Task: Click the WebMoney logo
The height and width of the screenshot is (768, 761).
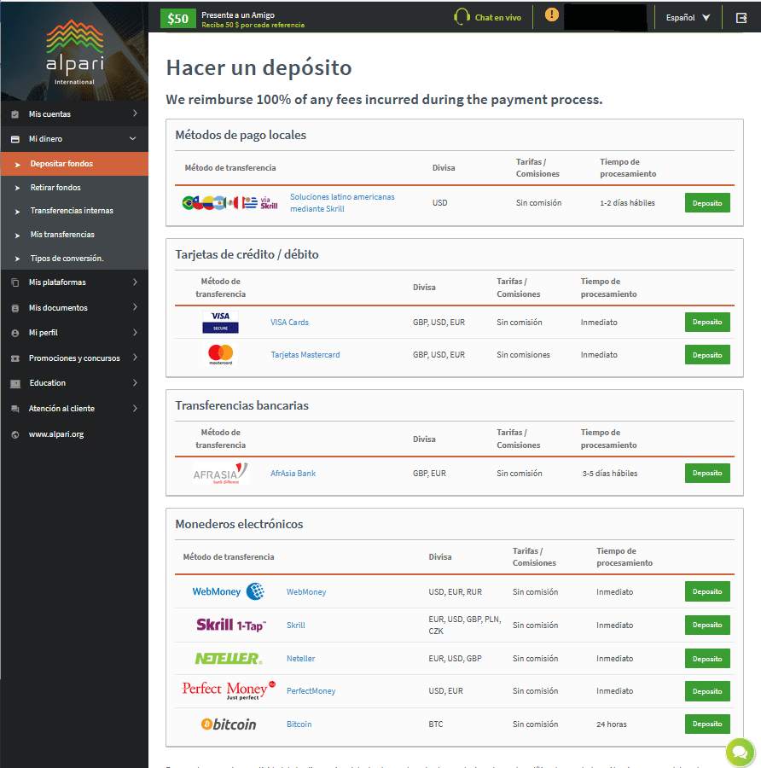Action: tap(228, 591)
